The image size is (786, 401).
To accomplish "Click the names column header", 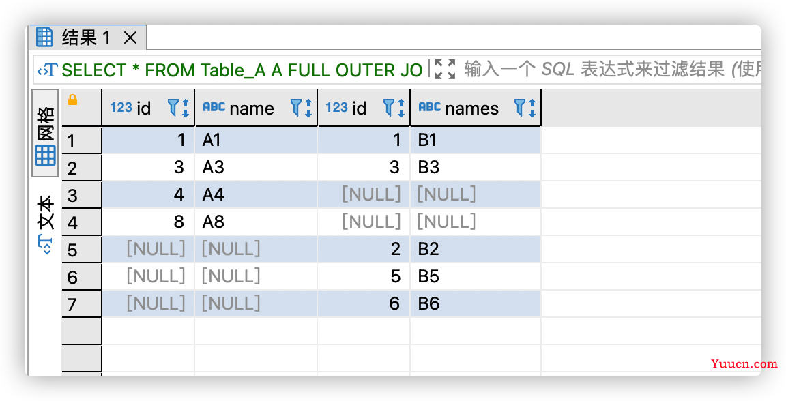I will (476, 108).
